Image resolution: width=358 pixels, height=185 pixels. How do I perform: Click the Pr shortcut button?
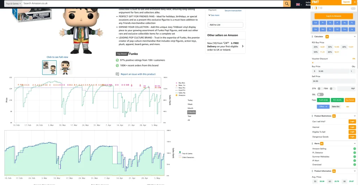click(x=323, y=23)
